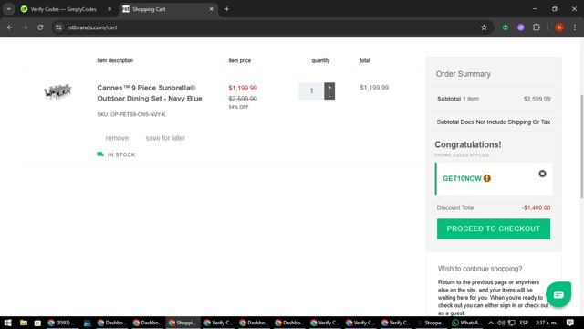
Task: Click the SKU OP-PETS9-CNS-NVY-K text
Action: [131, 114]
